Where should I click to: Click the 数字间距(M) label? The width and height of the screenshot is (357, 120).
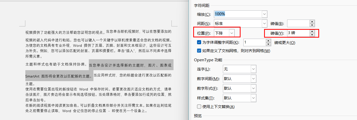click(208, 79)
